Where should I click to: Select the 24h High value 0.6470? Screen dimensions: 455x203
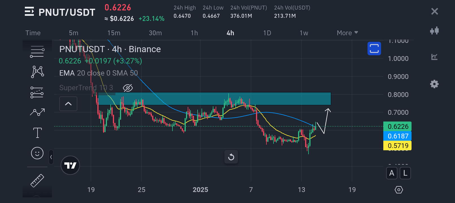182,16
